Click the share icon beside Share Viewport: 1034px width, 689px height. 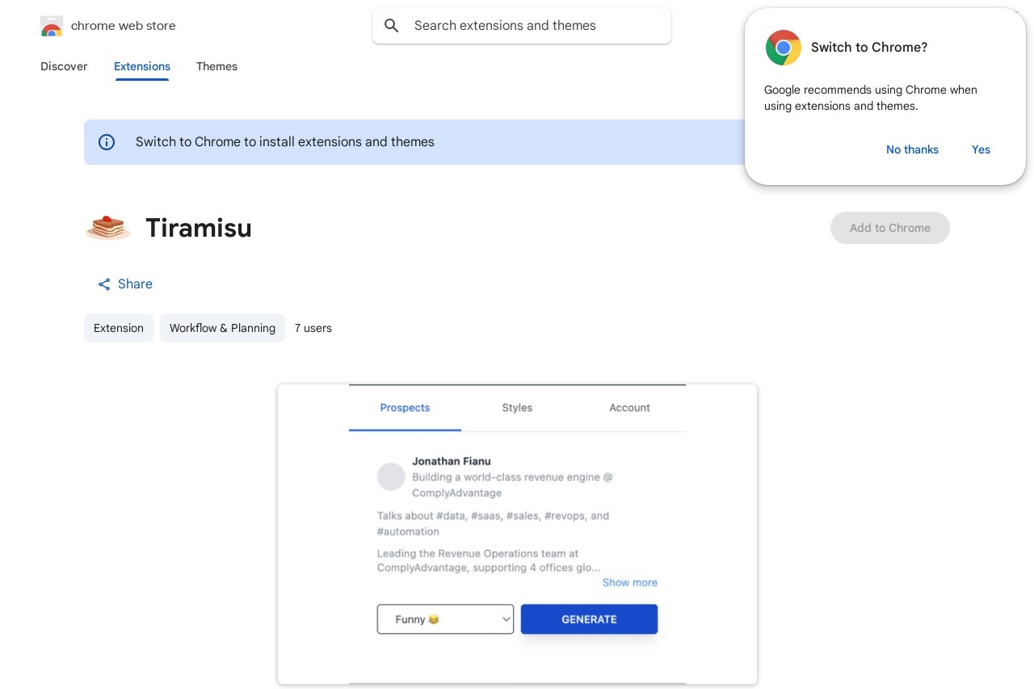[104, 284]
